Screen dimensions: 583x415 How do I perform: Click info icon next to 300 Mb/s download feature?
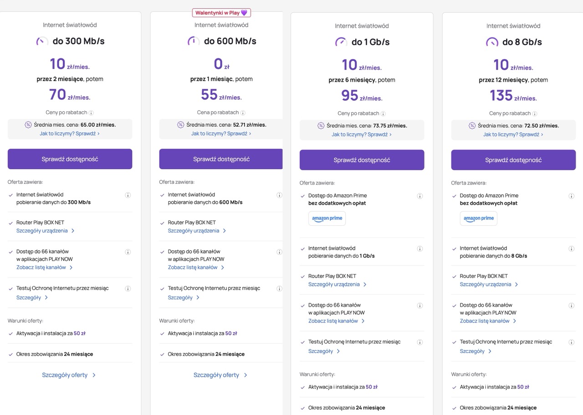[128, 195]
